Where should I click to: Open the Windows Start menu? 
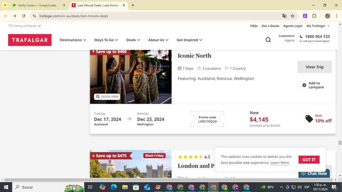[6, 187]
